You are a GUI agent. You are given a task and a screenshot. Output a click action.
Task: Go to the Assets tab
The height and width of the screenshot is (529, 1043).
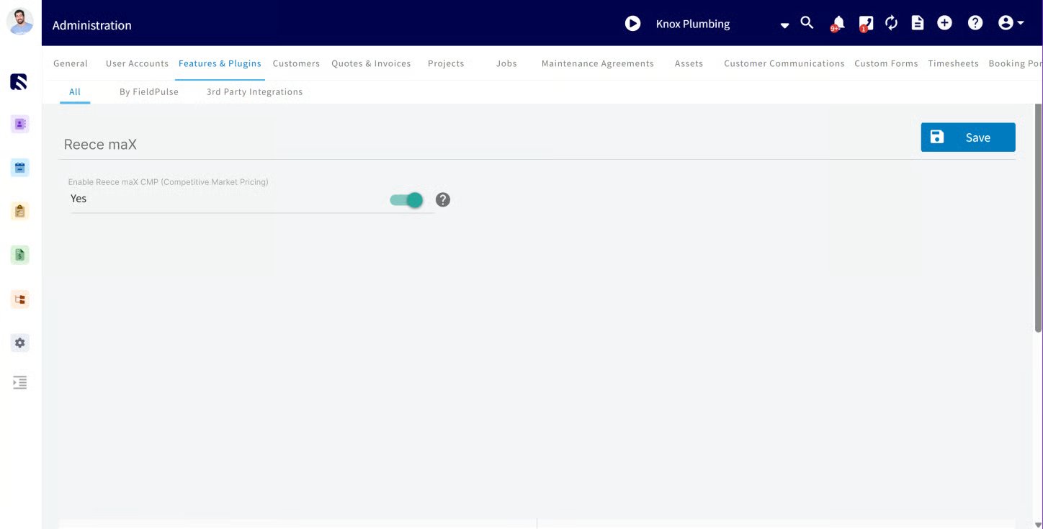[689, 63]
